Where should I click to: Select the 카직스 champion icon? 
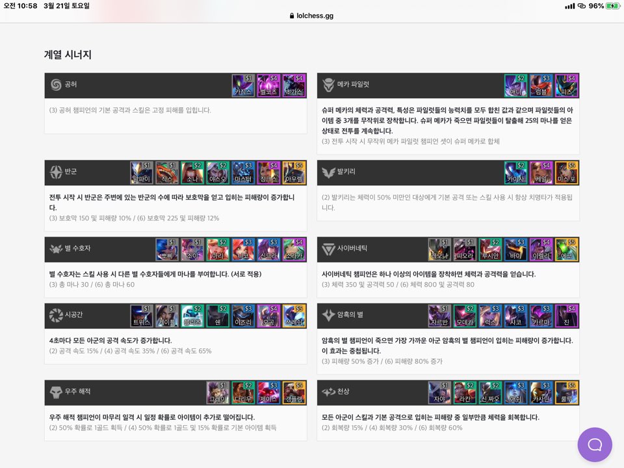243,86
